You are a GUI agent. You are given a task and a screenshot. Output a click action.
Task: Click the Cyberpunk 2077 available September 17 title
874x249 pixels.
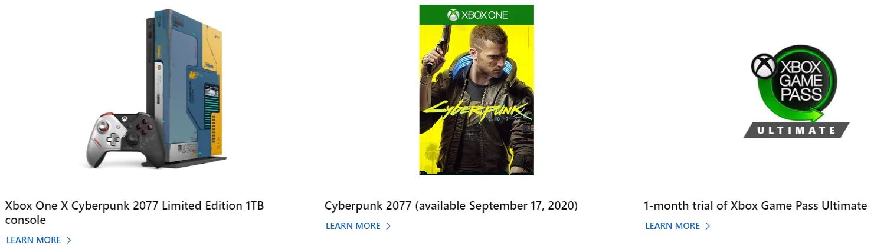(x=451, y=206)
